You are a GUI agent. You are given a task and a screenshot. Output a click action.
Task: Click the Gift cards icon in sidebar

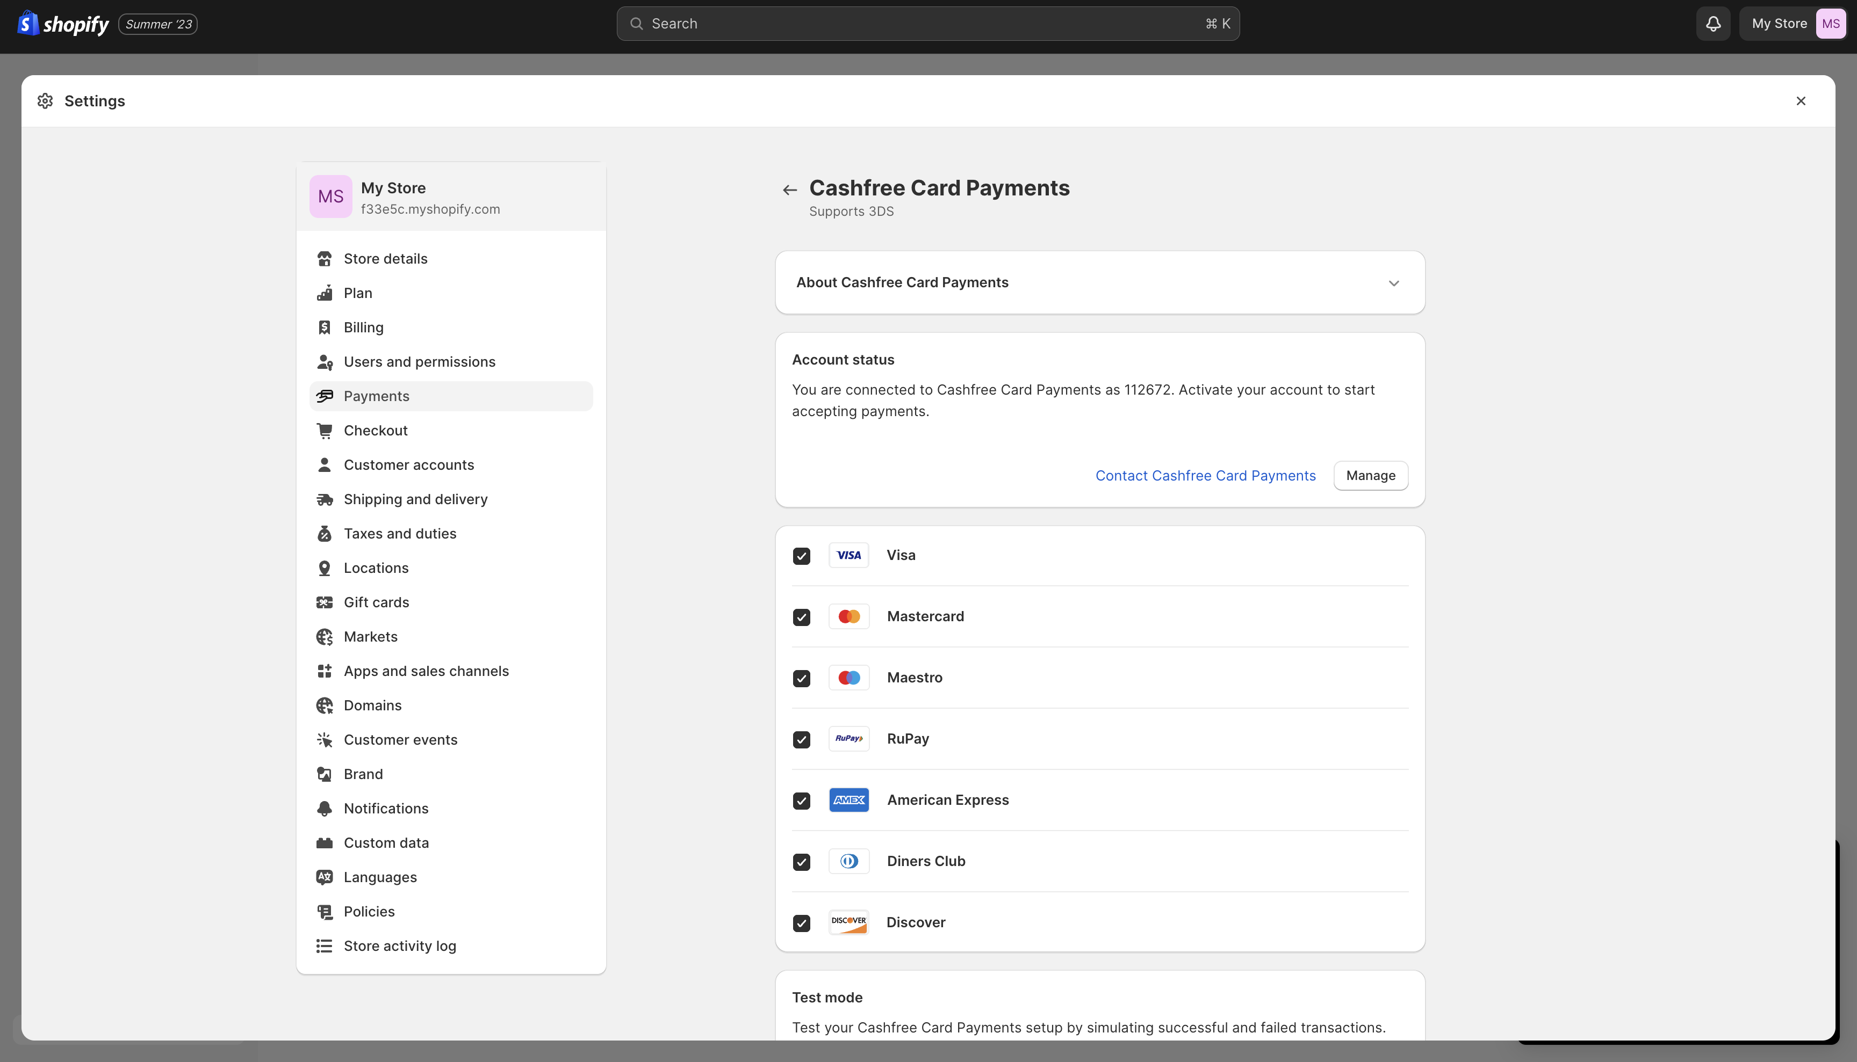tap(324, 602)
